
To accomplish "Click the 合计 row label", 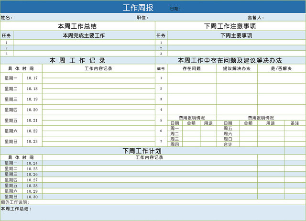I will coord(228,144).
